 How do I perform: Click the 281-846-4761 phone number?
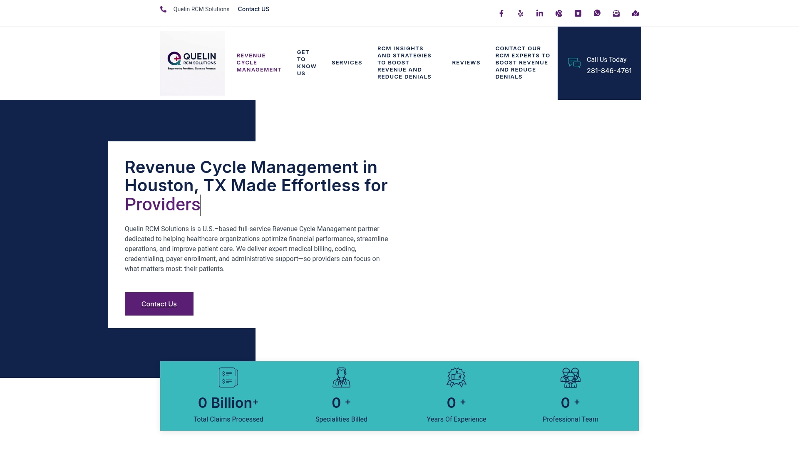(609, 71)
